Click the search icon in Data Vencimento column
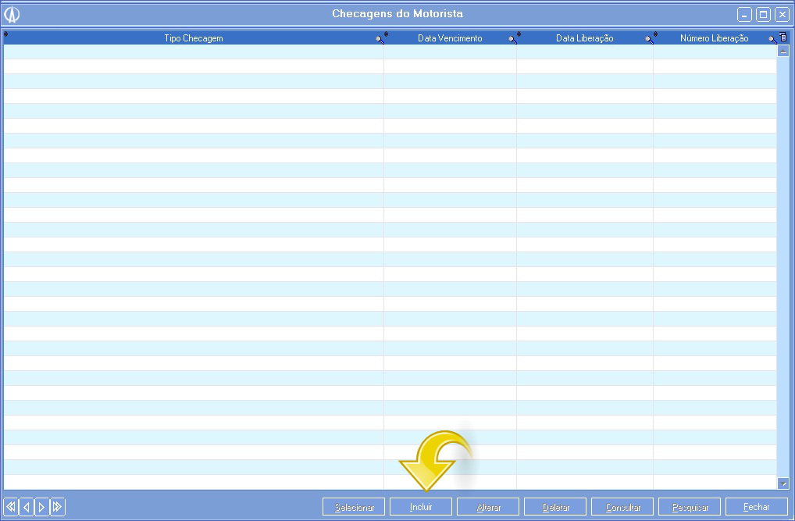Image resolution: width=795 pixels, height=521 pixels. [512, 39]
